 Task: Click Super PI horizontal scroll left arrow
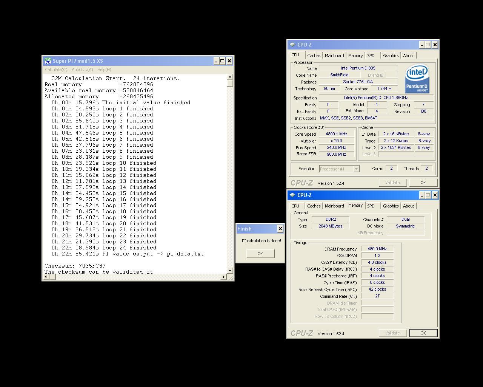[x=46, y=277]
